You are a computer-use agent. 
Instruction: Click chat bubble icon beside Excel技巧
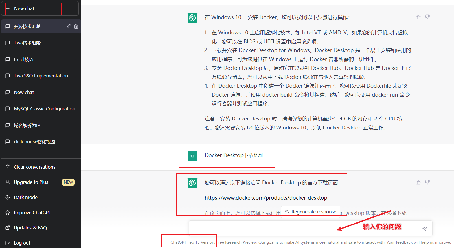(x=8, y=59)
